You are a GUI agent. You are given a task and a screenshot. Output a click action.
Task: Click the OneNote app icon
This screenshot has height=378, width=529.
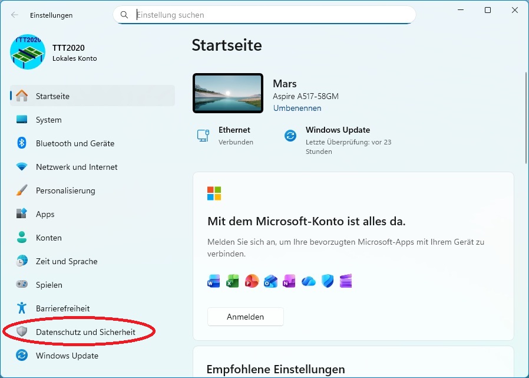[289, 281]
